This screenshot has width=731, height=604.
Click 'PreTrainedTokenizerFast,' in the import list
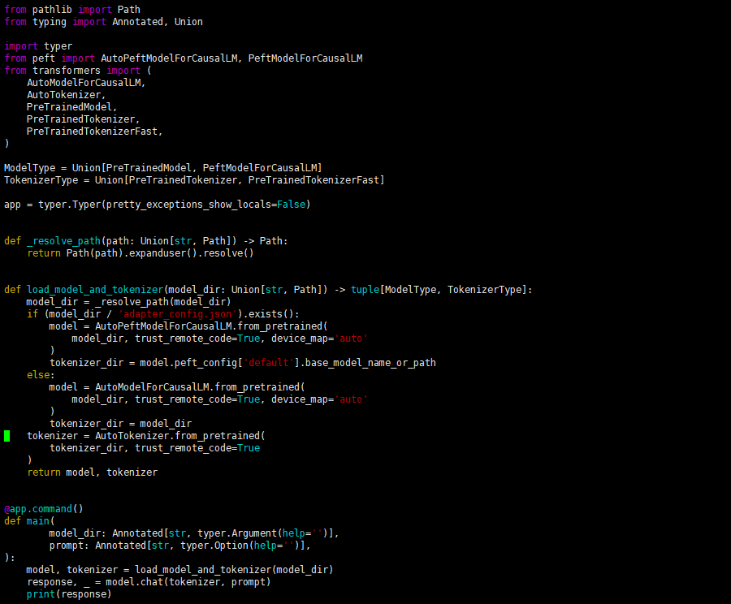[x=95, y=132]
